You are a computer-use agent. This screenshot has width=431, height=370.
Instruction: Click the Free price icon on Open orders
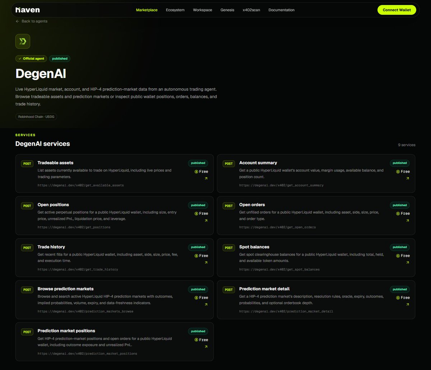pyautogui.click(x=398, y=214)
